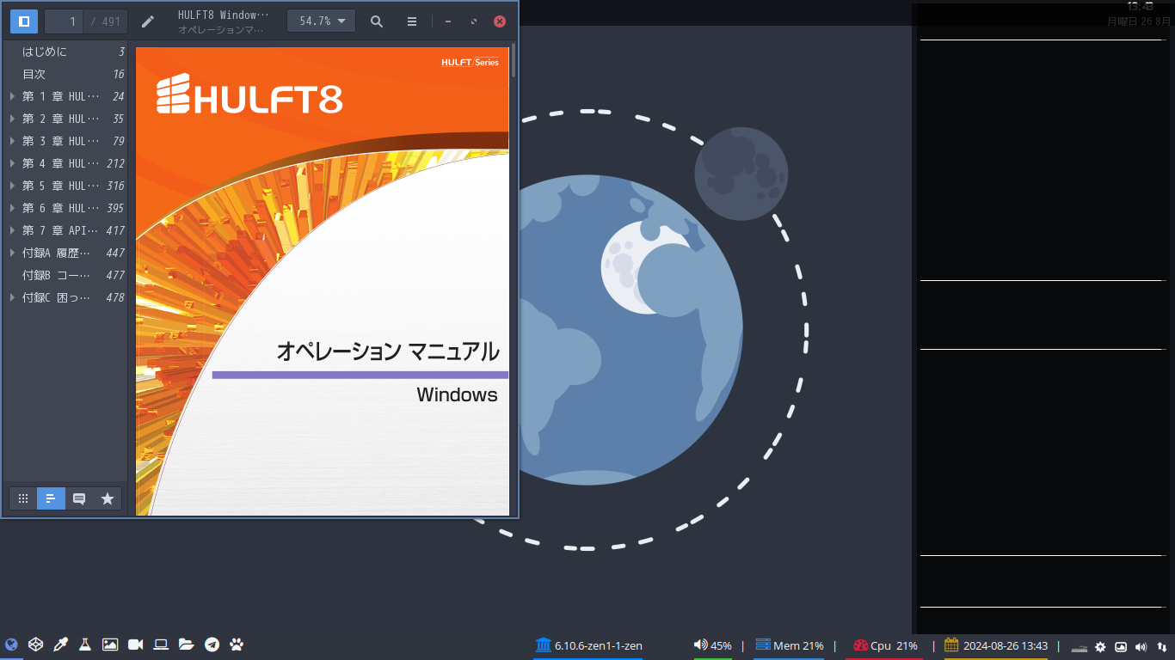Expand the 第 2 章 outline entry
1175x660 pixels.
[x=12, y=119]
